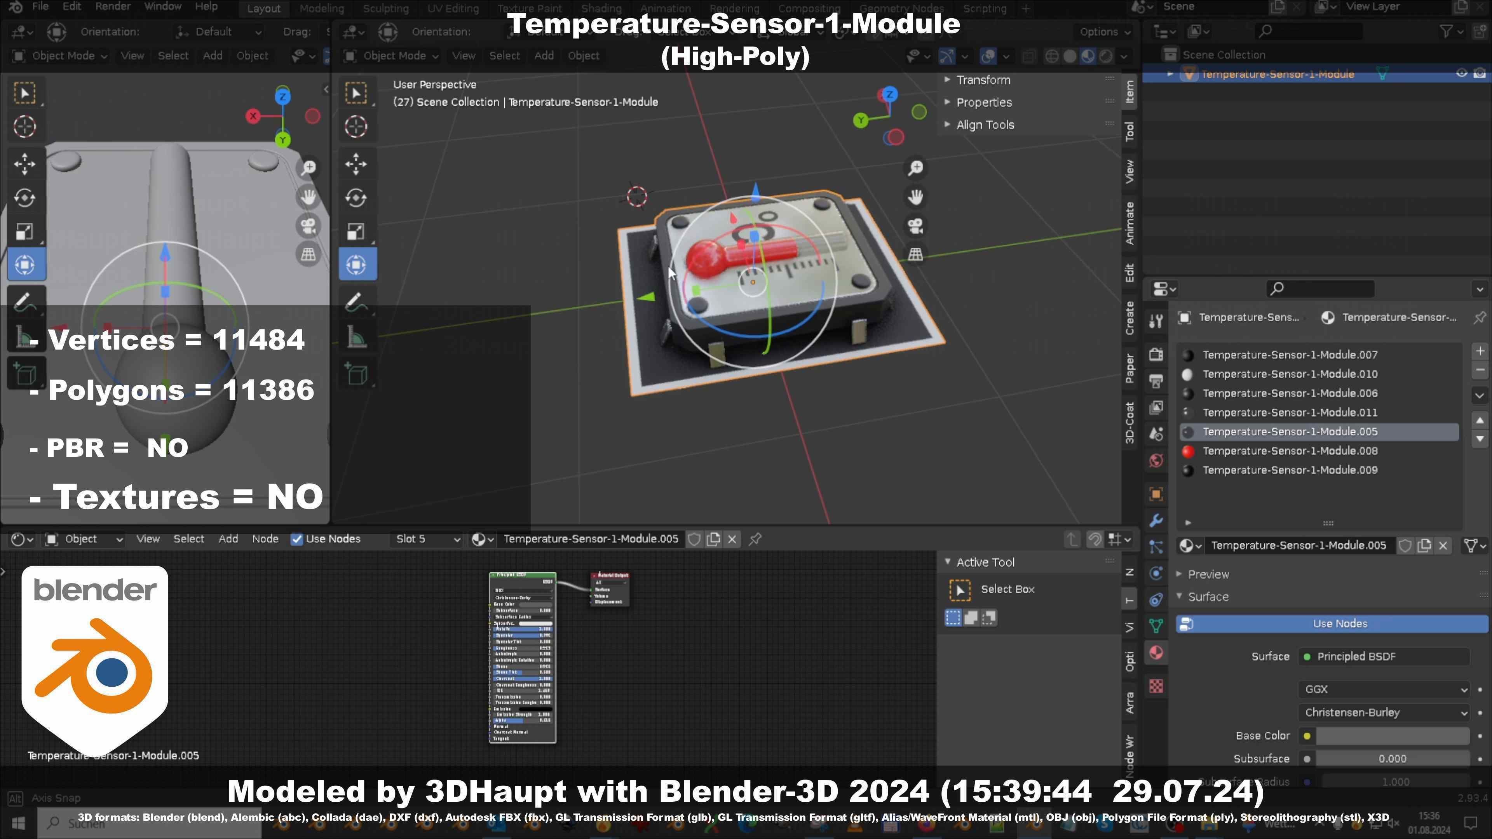Open the Modifiers properties wrench tab
1492x839 pixels.
click(x=1156, y=520)
